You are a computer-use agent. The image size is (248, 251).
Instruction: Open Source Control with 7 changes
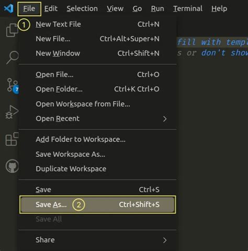pos(13,85)
